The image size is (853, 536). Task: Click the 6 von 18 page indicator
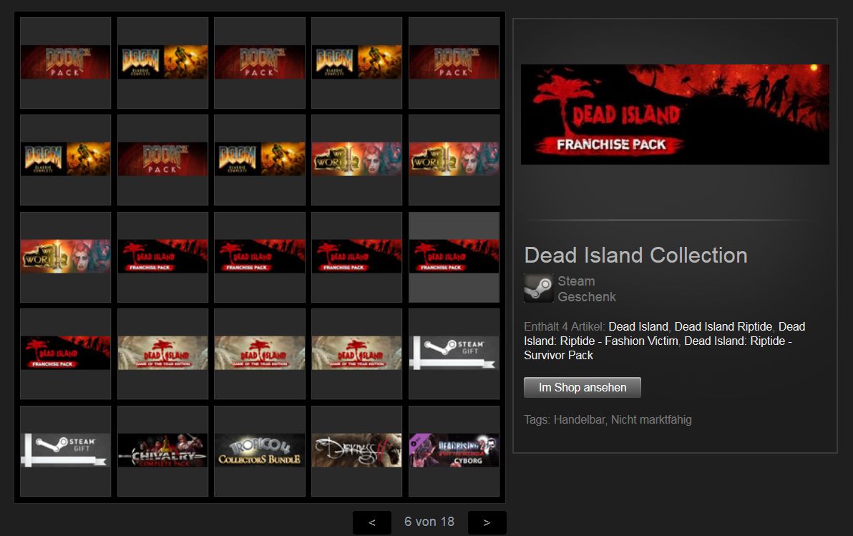[429, 522]
